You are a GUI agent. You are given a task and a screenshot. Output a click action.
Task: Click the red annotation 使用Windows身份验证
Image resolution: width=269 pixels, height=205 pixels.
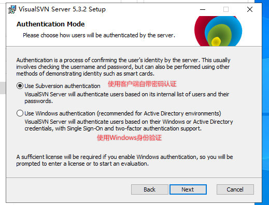pos(129,138)
